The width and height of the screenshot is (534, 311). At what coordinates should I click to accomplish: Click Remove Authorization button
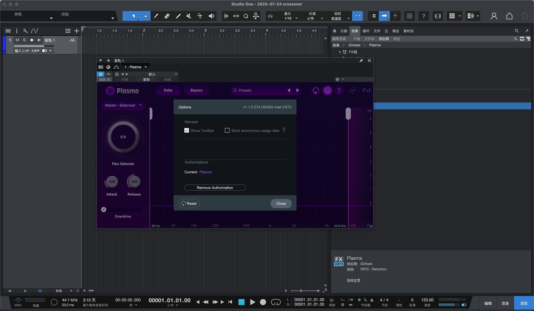point(215,188)
